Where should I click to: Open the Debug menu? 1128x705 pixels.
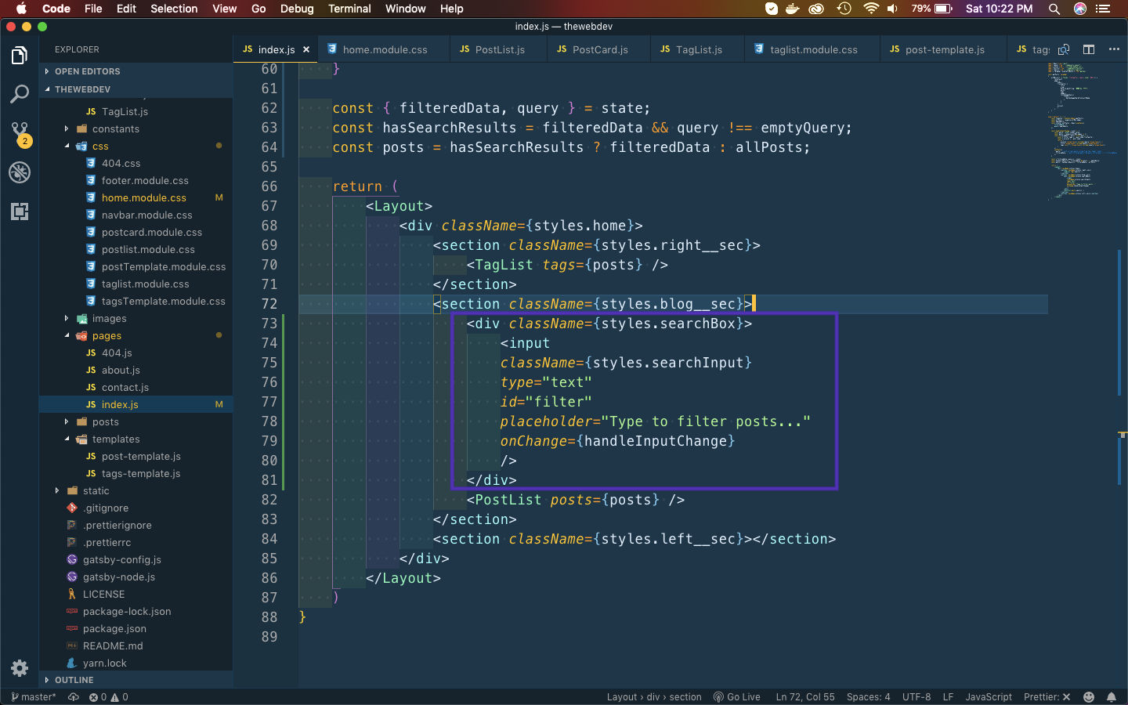297,9
